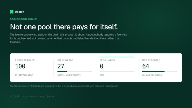Click 'one yield half missing' caption
This screenshot has height=108, width=192.
click(x=152, y=75)
